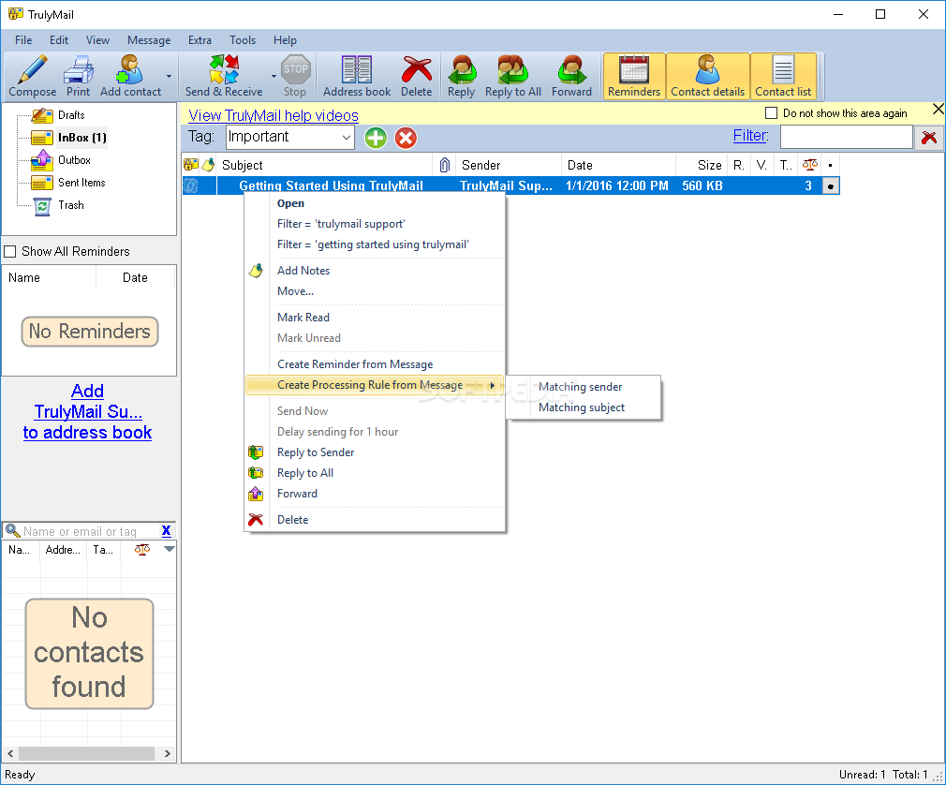The image size is (946, 785).
Task: Choose Create Reminder from Message
Action: pyautogui.click(x=375, y=363)
